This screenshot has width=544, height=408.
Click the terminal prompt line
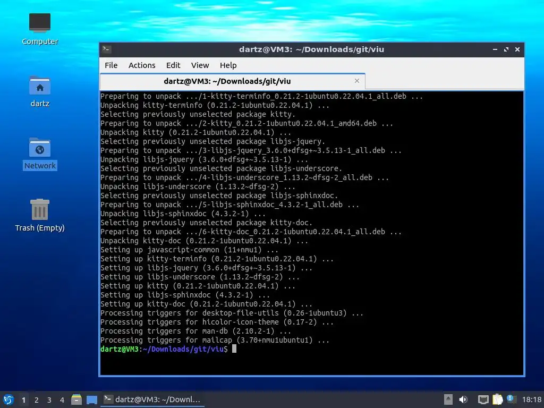point(168,349)
